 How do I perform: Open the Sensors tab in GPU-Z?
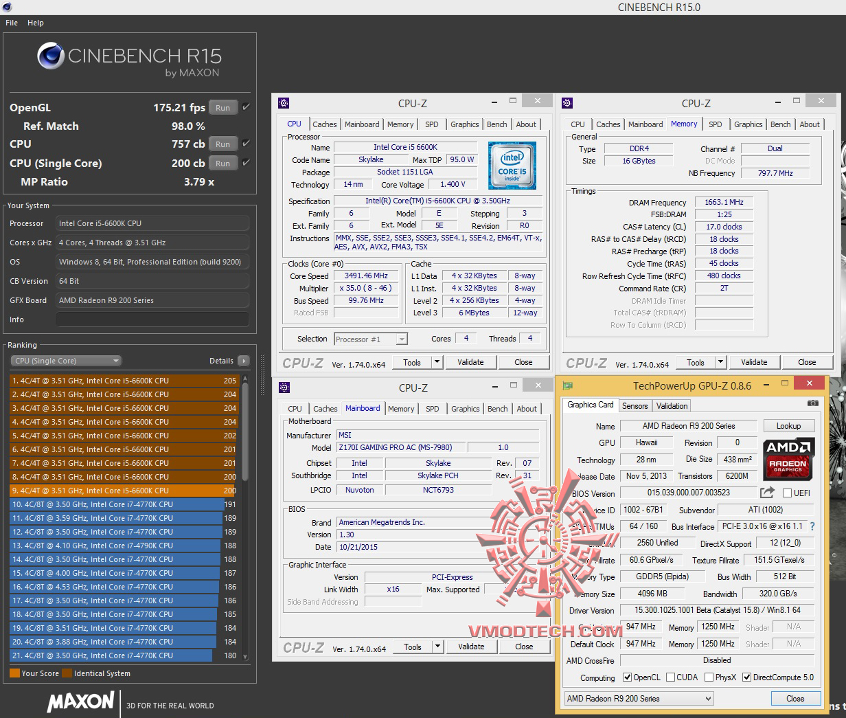(634, 406)
